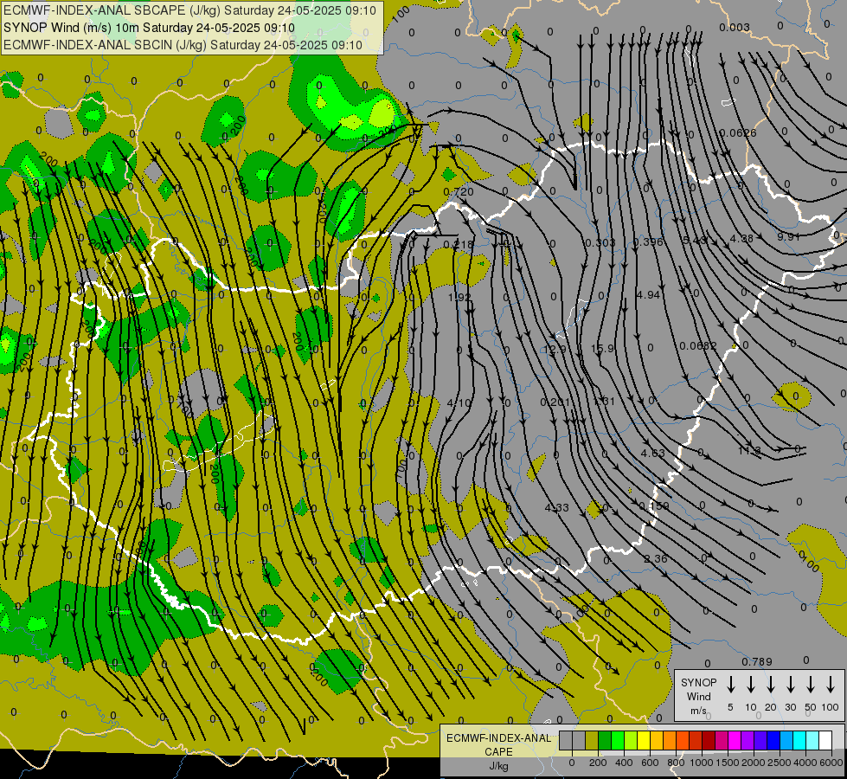This screenshot has width=847, height=779.
Task: Click the 4.38 value on the map
Action: pyautogui.click(x=741, y=238)
